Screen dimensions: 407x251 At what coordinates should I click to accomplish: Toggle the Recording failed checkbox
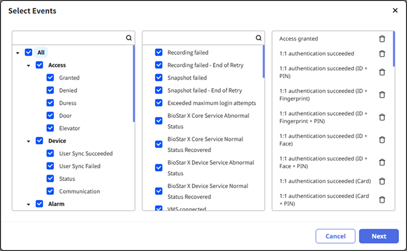tap(159, 52)
